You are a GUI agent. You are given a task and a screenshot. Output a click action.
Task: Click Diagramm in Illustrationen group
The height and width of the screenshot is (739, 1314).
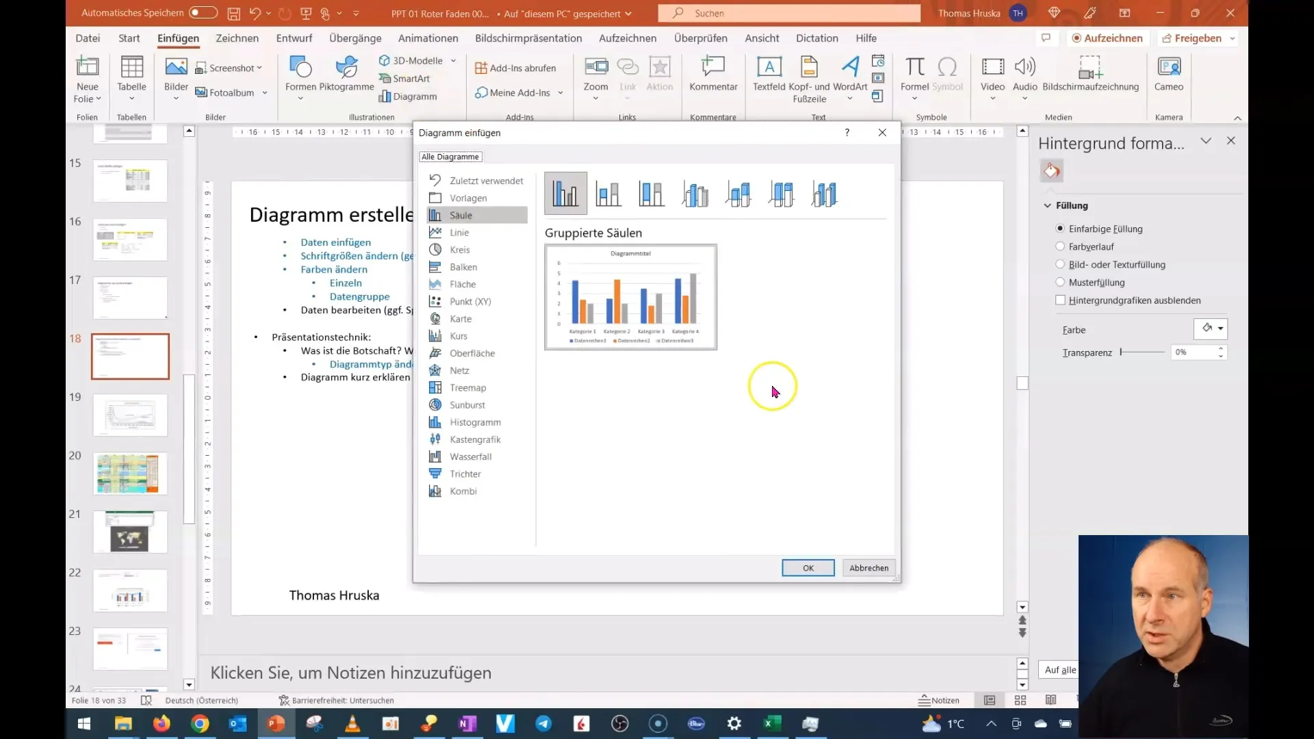tap(408, 96)
